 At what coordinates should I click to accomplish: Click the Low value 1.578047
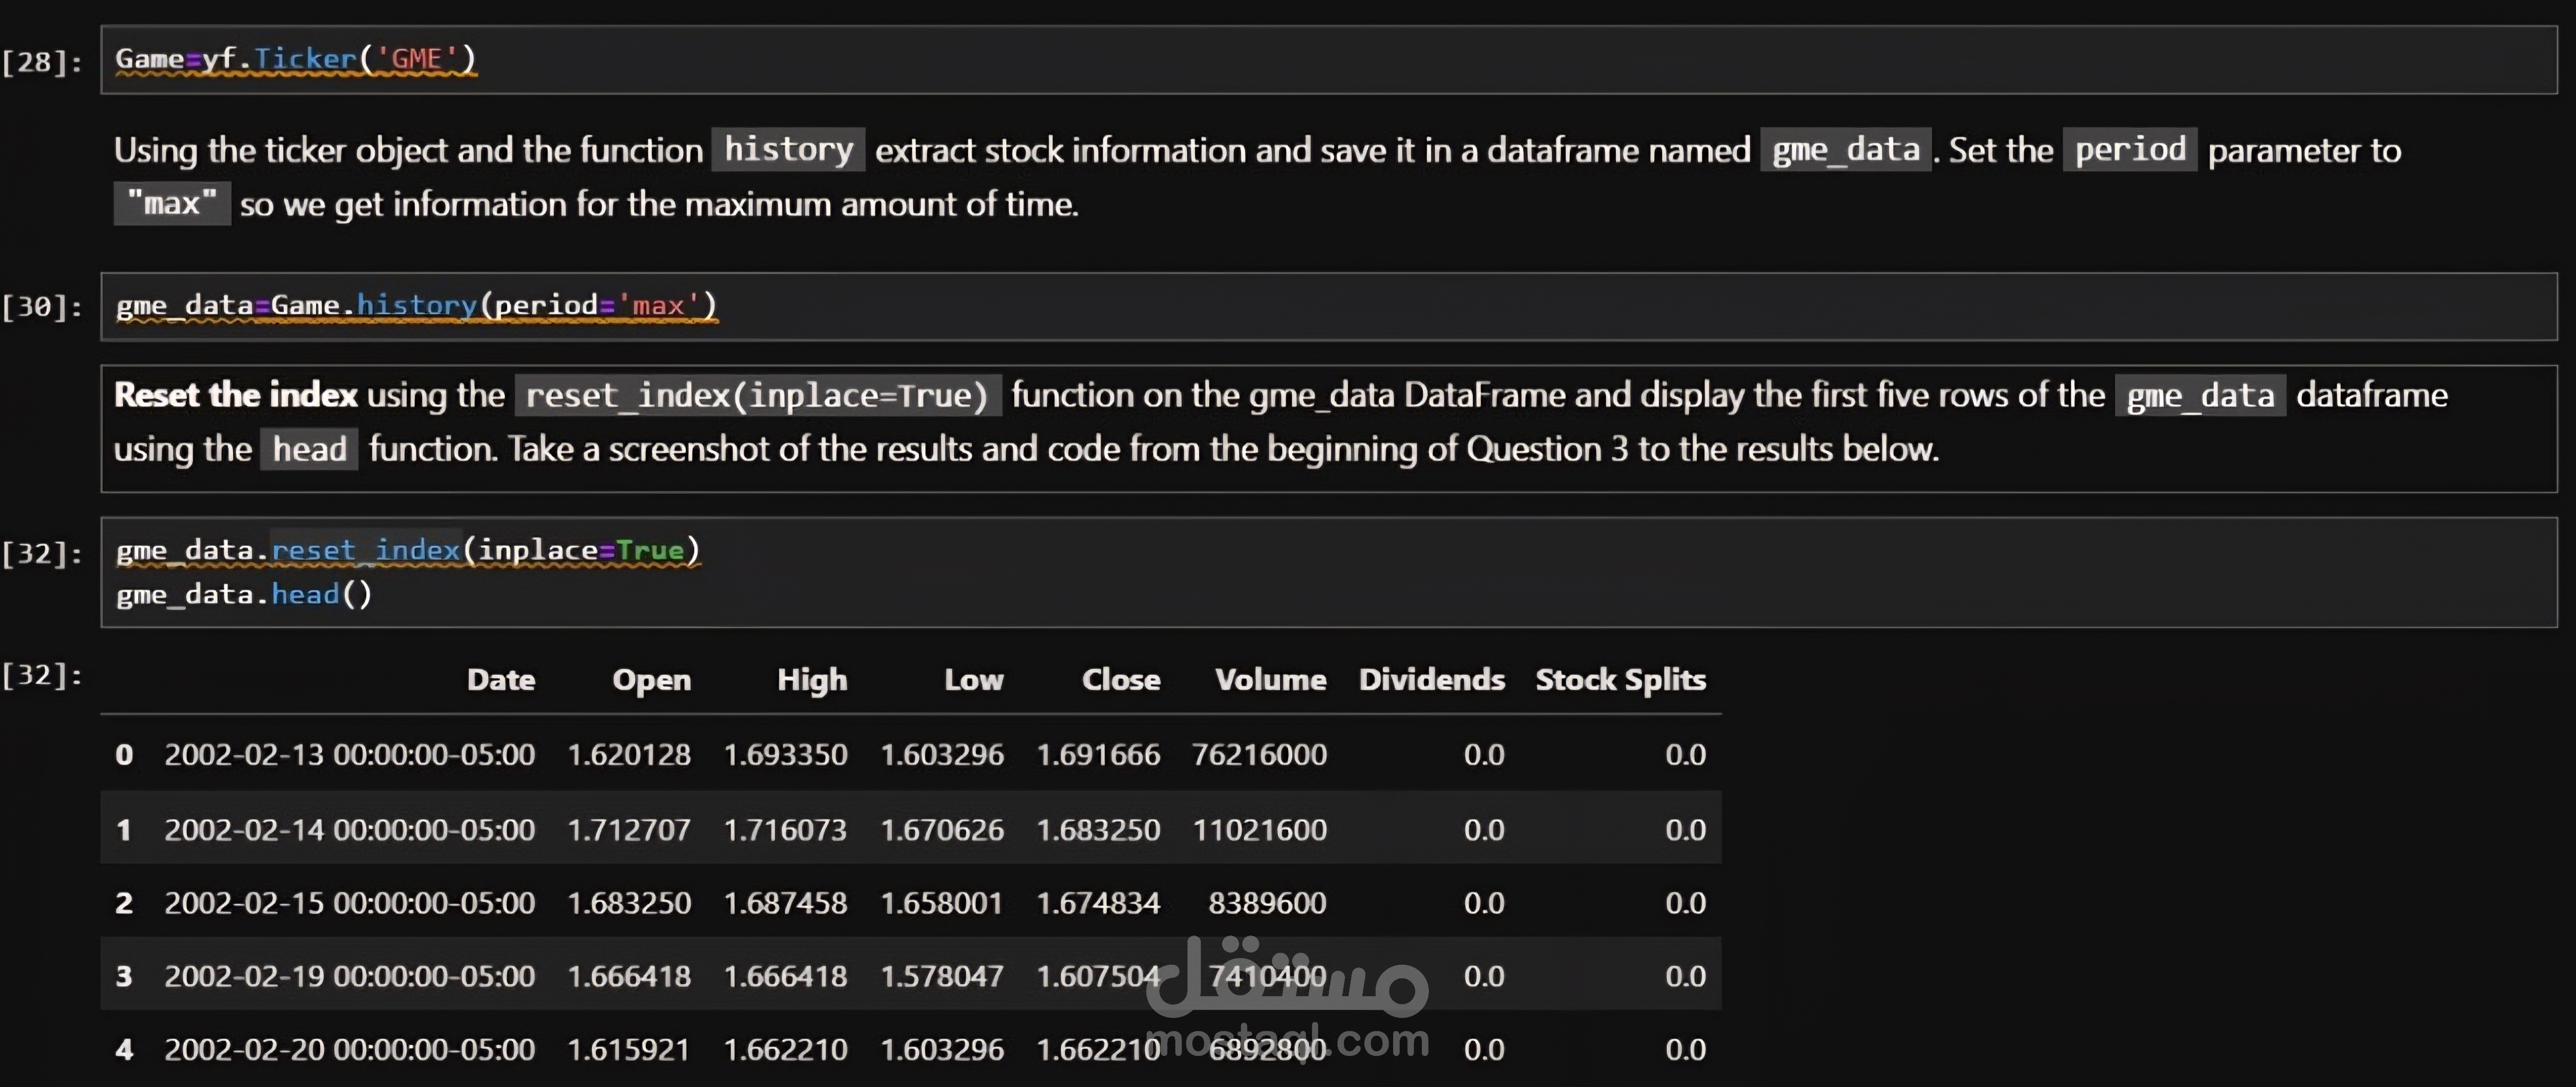coord(942,976)
